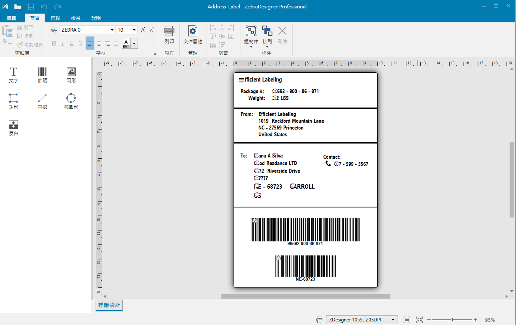Click the vertical scrollbar down arrow
The height and width of the screenshot is (325, 516).
tap(512, 291)
